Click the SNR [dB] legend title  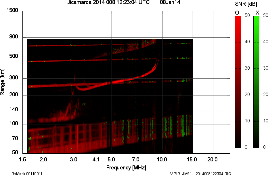pyautogui.click(x=246, y=4)
